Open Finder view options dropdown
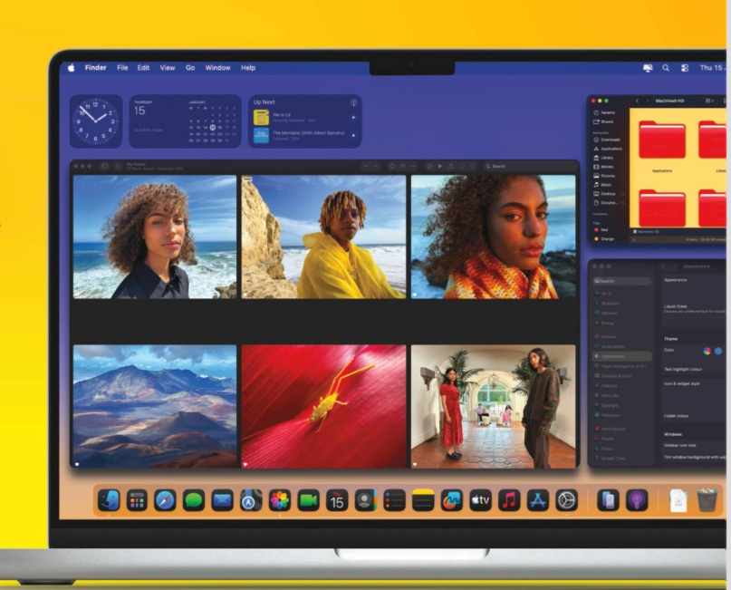 709,101
